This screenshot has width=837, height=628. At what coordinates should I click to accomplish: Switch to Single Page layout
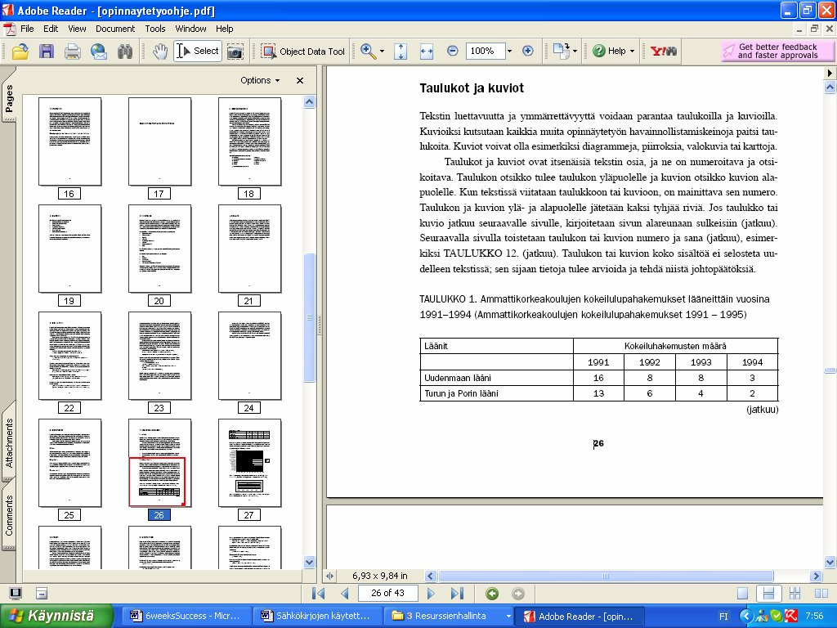pos(742,594)
